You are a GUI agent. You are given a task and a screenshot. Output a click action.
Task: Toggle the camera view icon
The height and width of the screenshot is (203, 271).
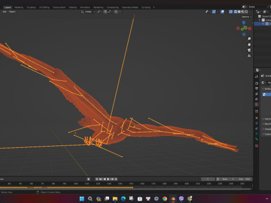coord(249,50)
